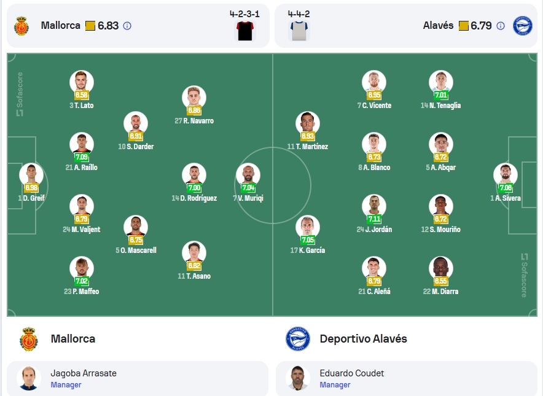543x396 pixels.
Task: Open the Jagoba Arrasate manager card
Action: click(x=138, y=379)
